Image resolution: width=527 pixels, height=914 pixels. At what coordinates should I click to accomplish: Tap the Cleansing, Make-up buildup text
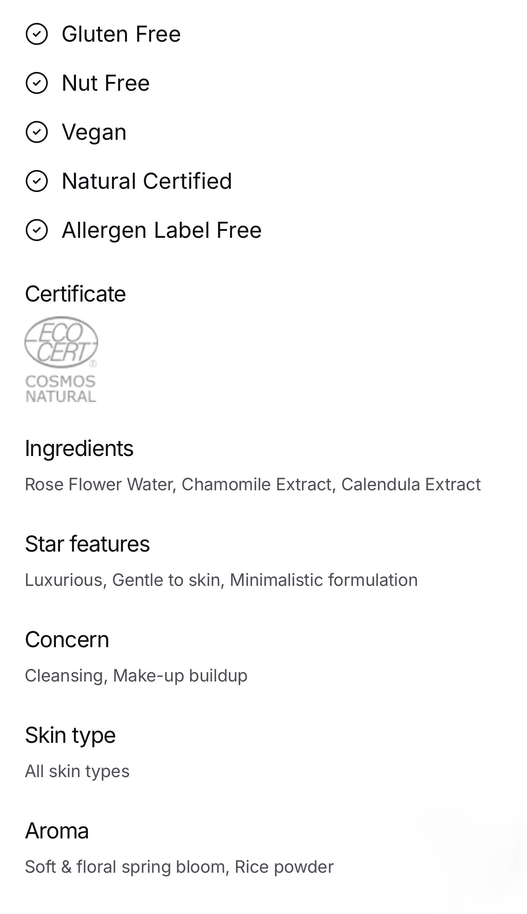(x=136, y=675)
